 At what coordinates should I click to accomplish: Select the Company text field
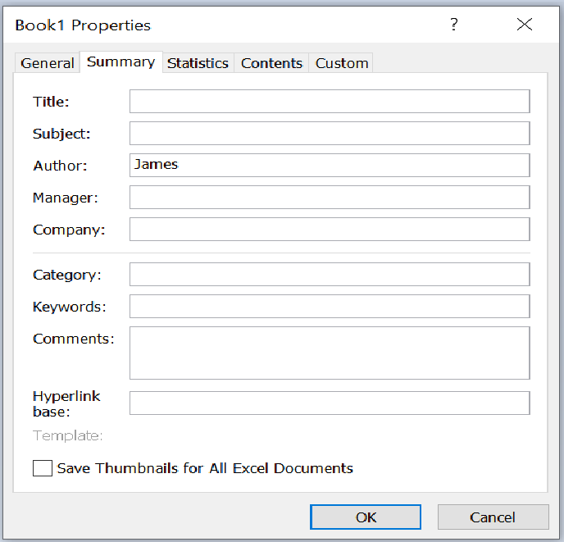(x=330, y=230)
